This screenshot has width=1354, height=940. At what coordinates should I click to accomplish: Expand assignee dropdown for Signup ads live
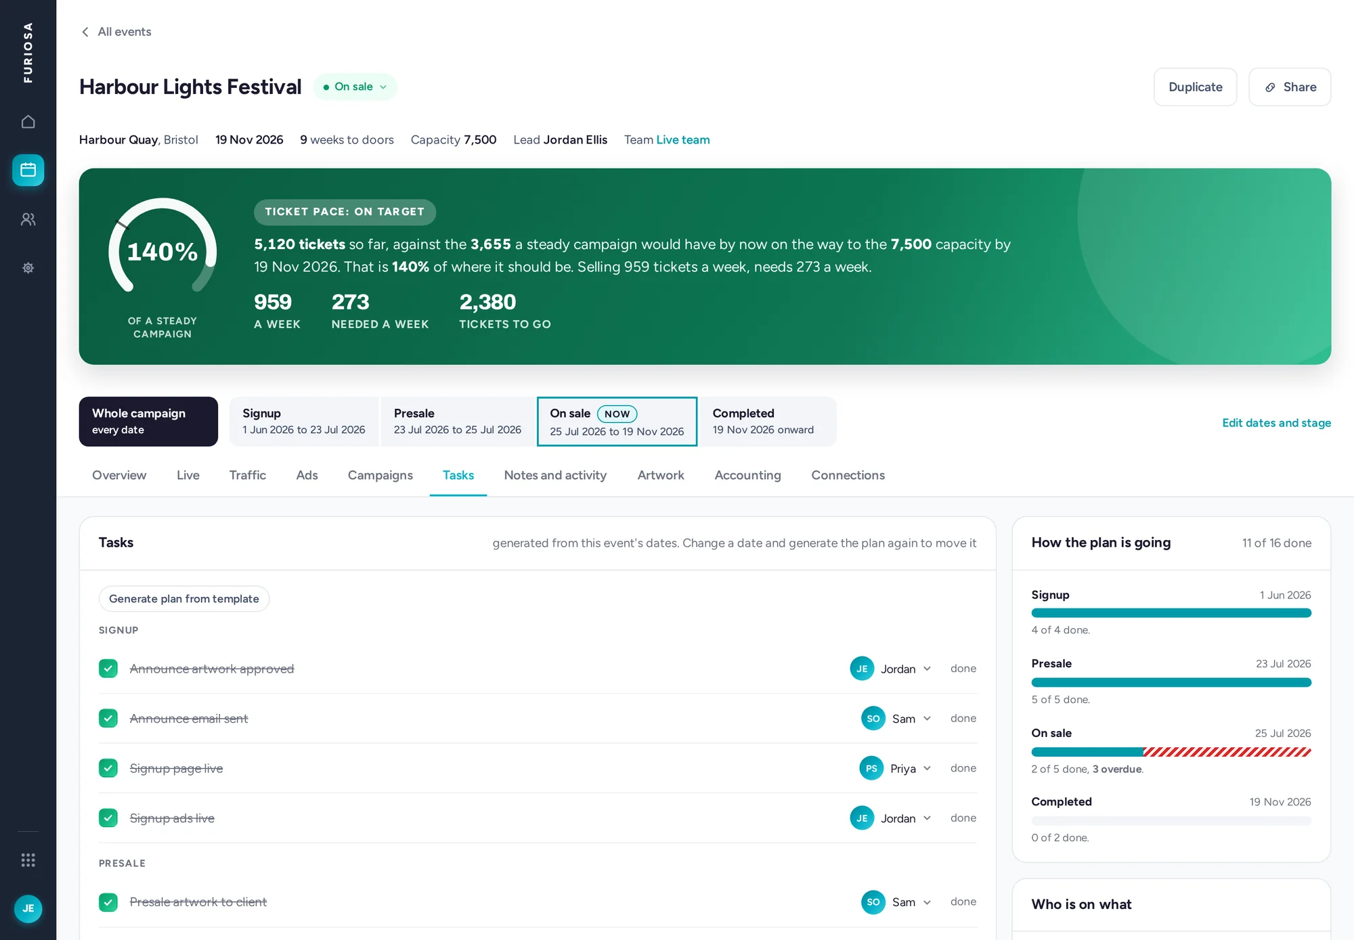click(927, 818)
